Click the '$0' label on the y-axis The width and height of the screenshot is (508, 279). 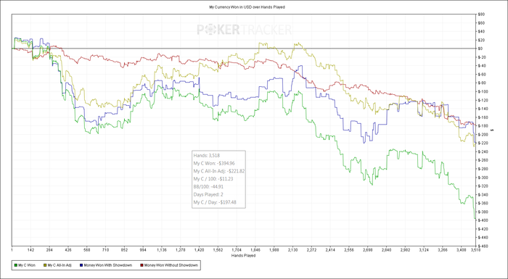point(480,49)
